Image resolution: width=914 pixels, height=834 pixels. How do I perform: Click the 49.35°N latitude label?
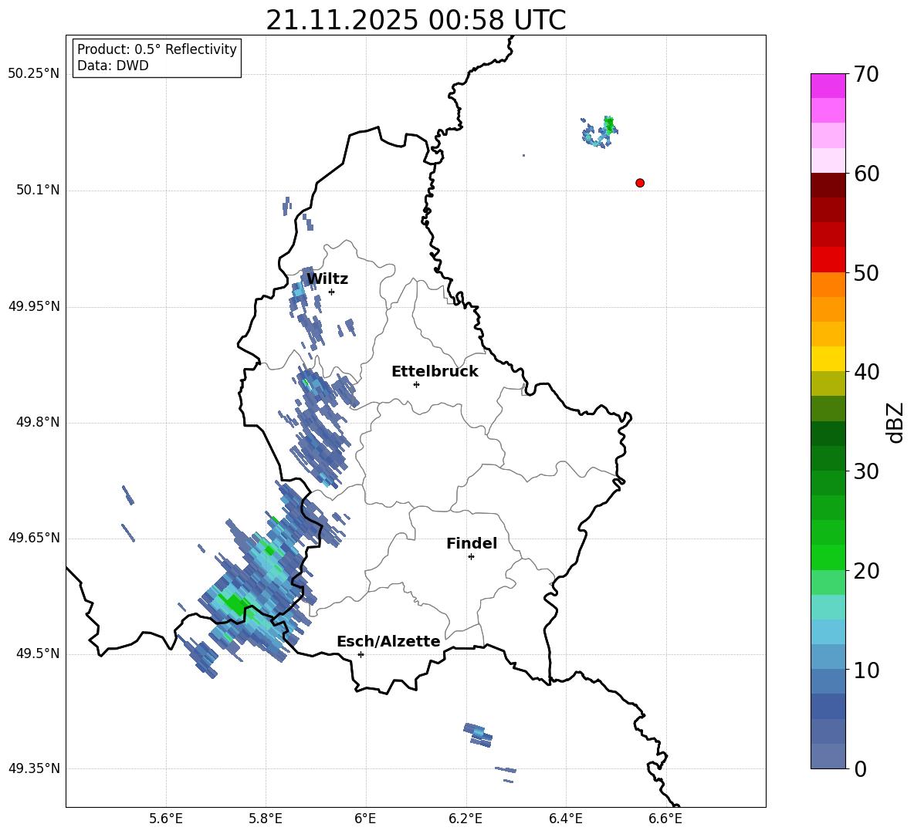(34, 768)
